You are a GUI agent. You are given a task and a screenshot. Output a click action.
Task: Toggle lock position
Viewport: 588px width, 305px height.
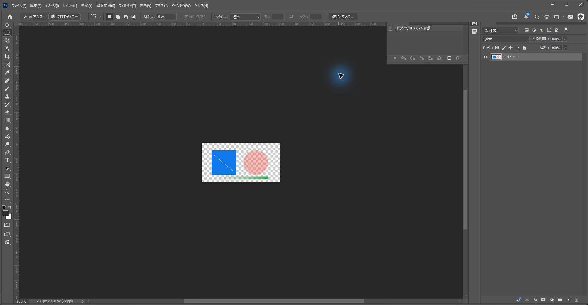[x=510, y=48]
